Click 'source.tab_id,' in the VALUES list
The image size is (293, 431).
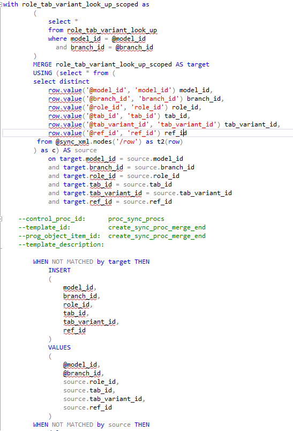[x=89, y=390]
